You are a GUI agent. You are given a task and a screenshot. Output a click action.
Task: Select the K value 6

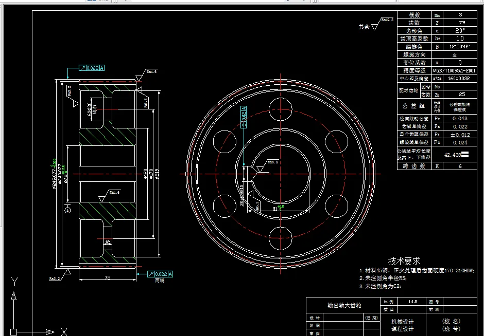pyautogui.click(x=460, y=166)
